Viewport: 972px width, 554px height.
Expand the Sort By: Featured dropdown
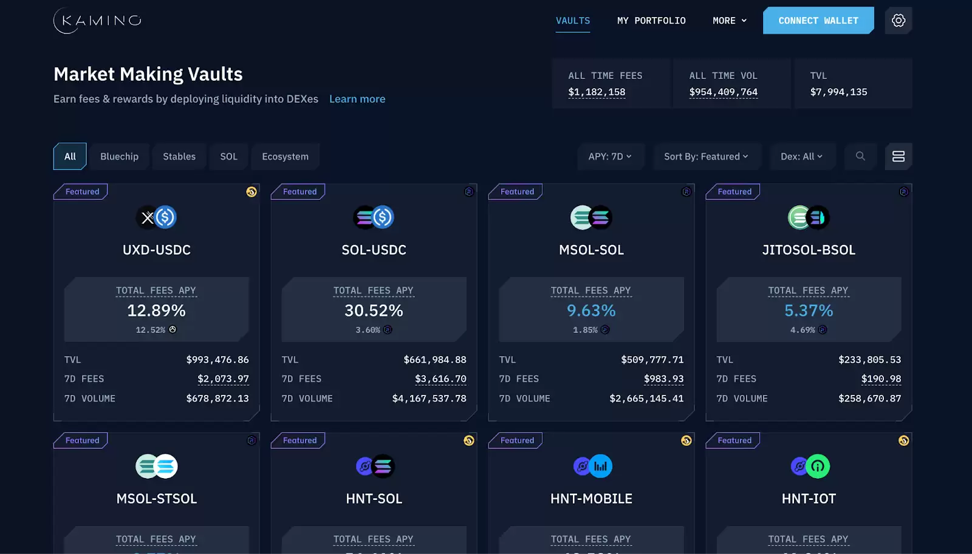click(707, 156)
